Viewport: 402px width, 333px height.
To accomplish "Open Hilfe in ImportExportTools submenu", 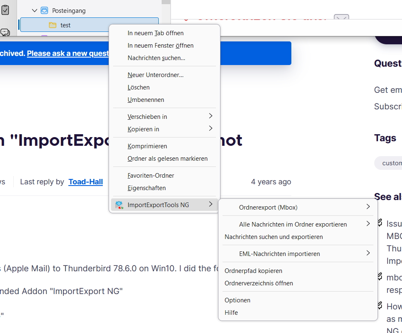I will (298, 313).
